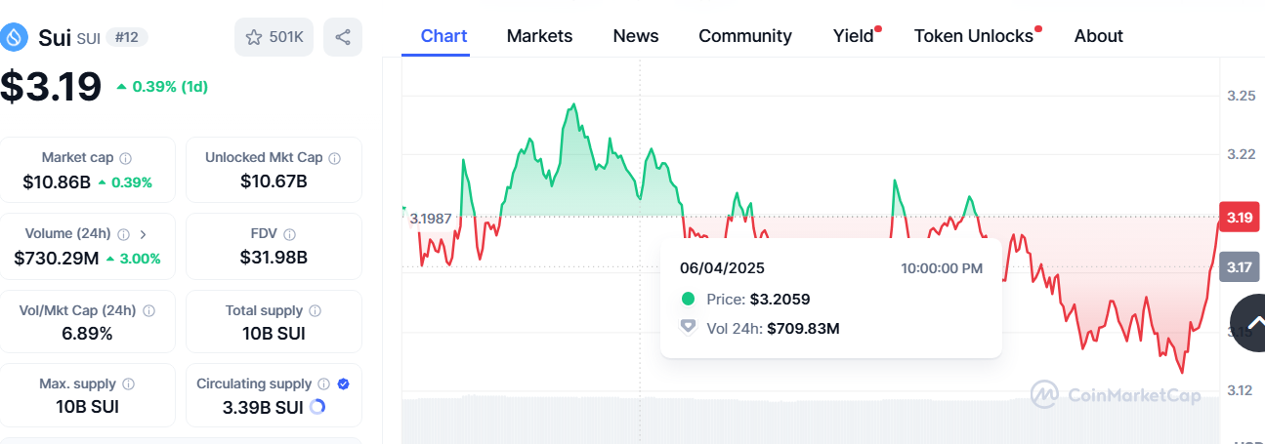This screenshot has height=444, width=1265.
Task: Click the scroll-to-top arrow button
Action: point(1253,323)
